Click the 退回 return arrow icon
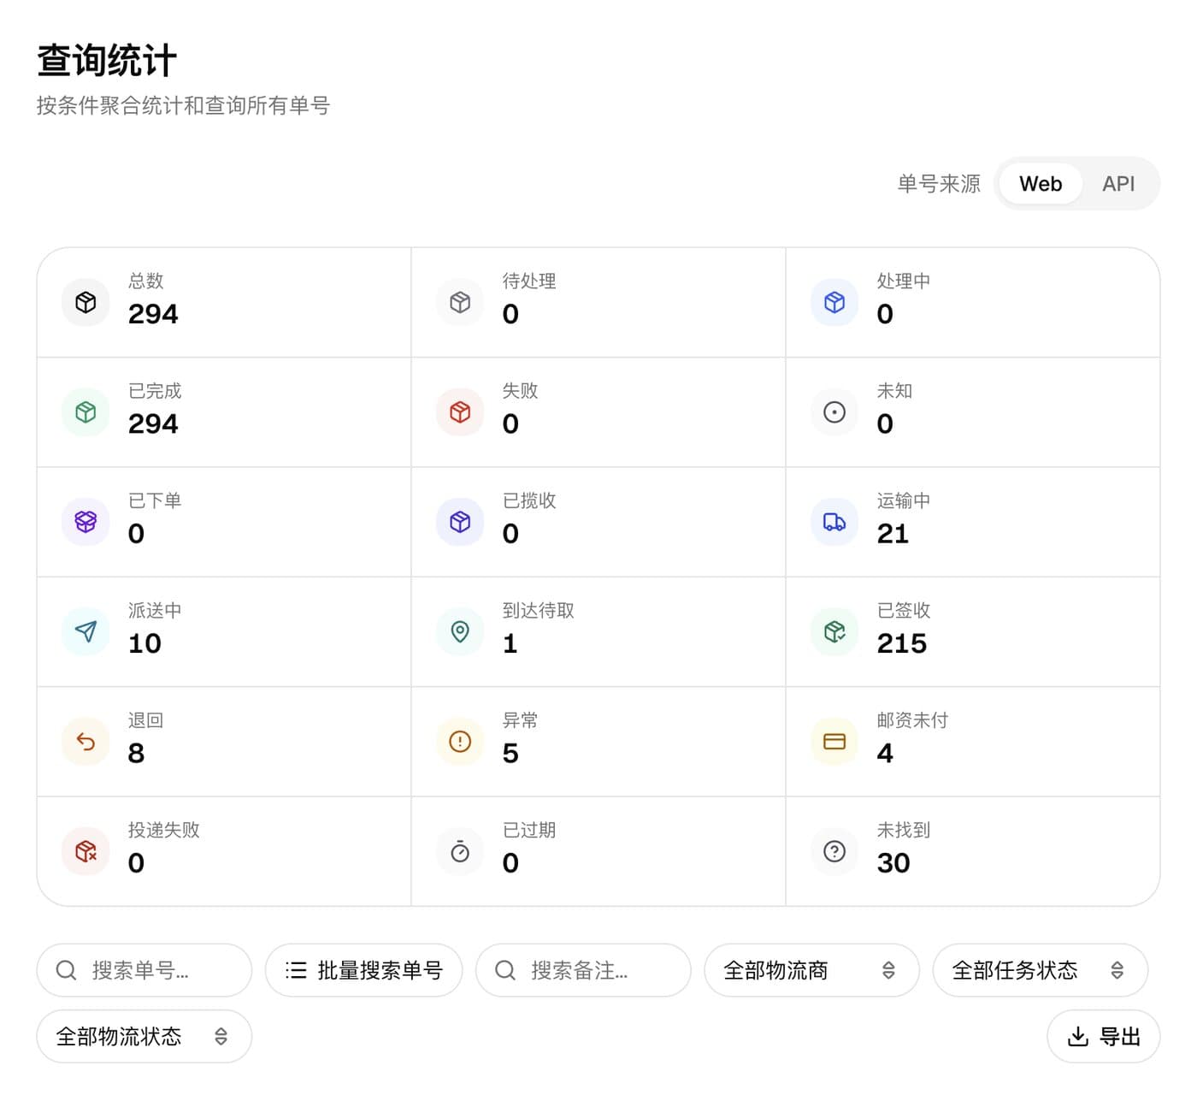 [85, 742]
